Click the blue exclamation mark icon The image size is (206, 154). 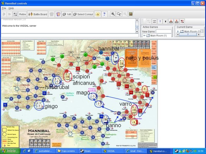(x=160, y=22)
